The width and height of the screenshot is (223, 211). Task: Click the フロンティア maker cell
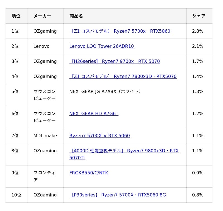point(44,176)
